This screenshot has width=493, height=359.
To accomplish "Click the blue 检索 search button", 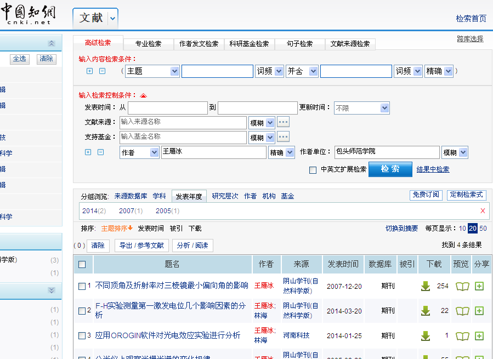I will (390, 169).
